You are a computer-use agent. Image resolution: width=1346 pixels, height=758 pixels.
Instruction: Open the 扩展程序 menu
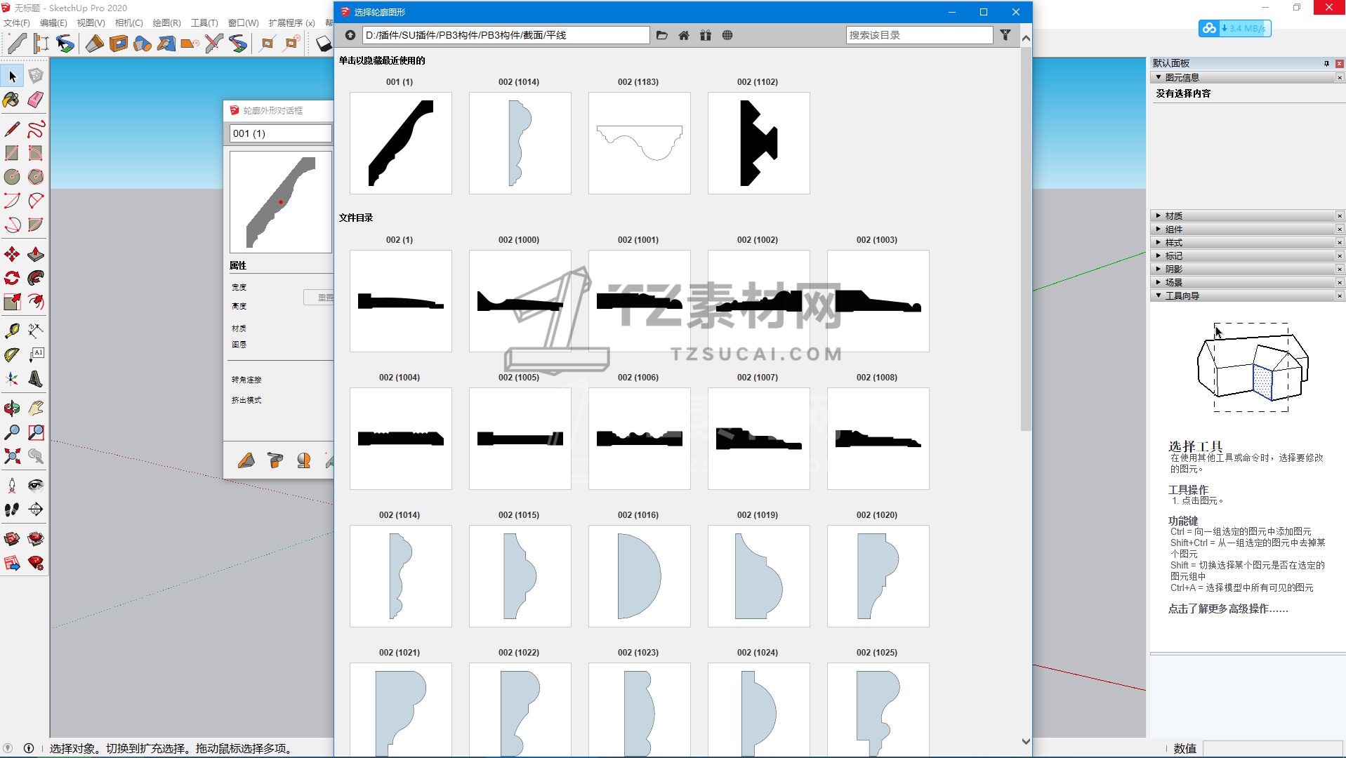[x=291, y=23]
